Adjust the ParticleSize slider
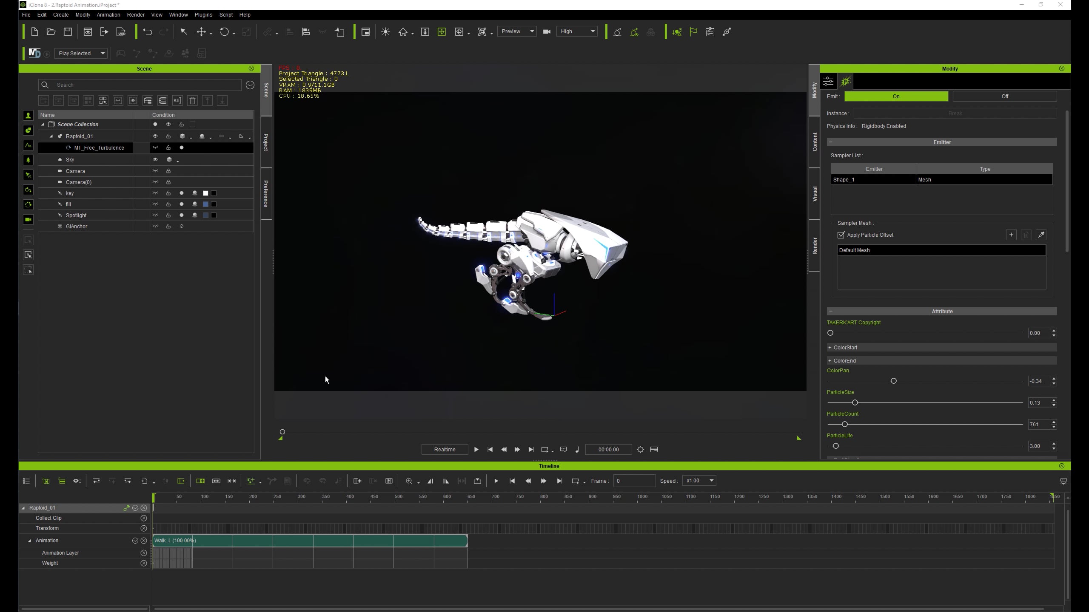The image size is (1089, 612). [855, 402]
